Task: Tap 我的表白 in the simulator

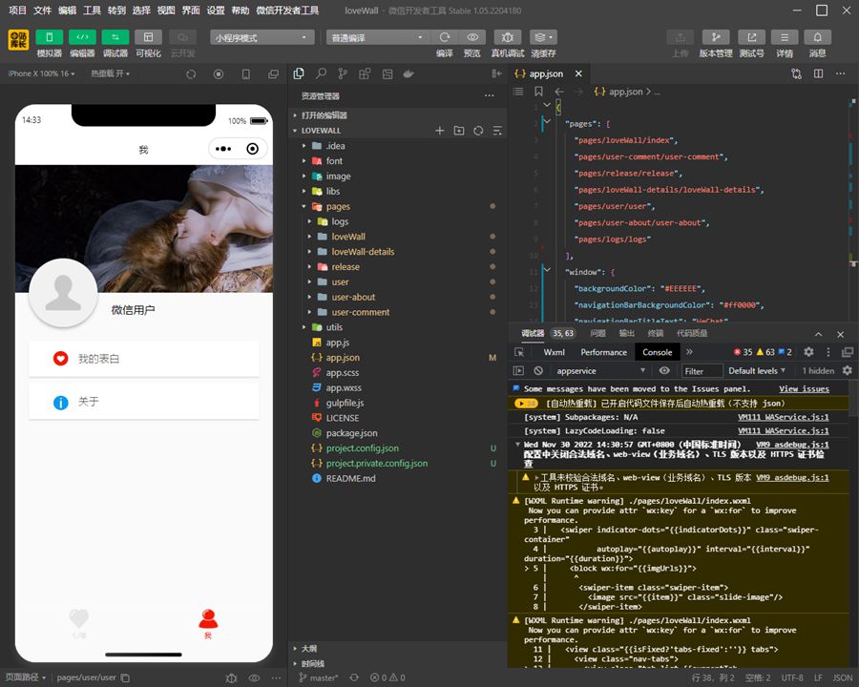Action: pyautogui.click(x=143, y=359)
